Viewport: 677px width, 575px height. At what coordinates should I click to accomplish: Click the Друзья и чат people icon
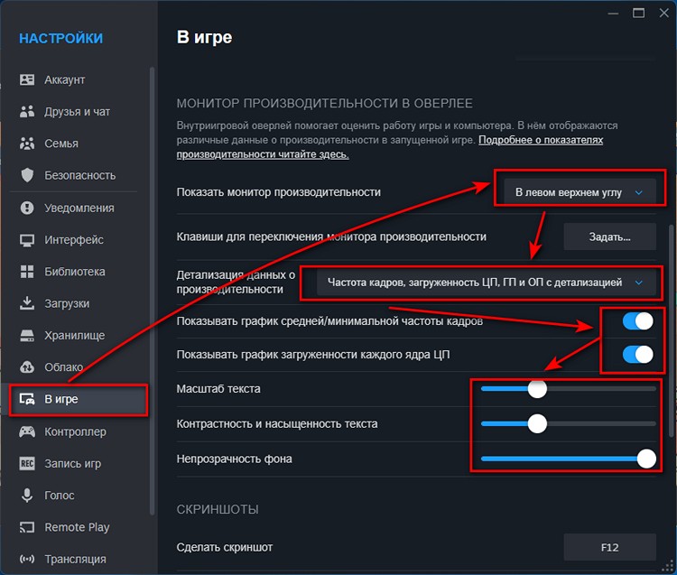[27, 111]
